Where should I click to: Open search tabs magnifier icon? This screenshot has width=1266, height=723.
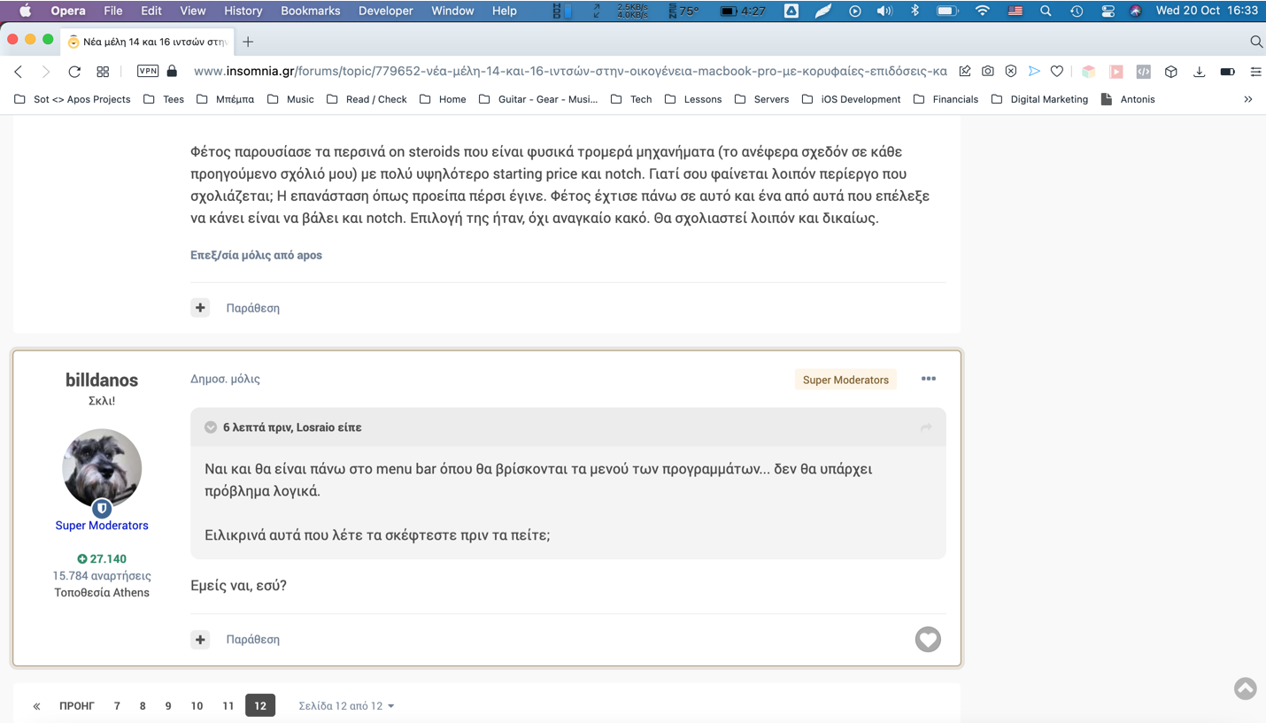[x=1256, y=42]
